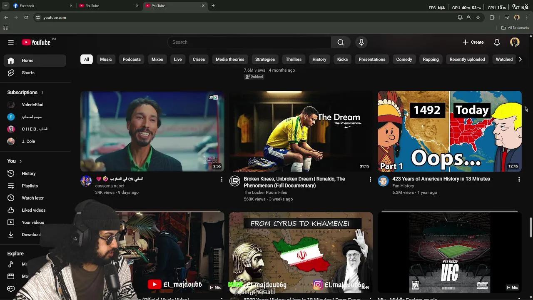Viewport: 533px width, 300px height.
Task: Go to Home in the sidebar
Action: tap(35, 60)
